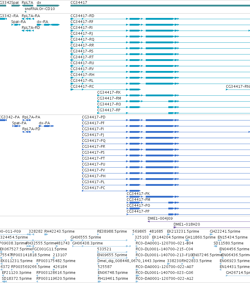Select transcript CG34417-RS label
The width and height of the screenshot is (250, 283).
pyautogui.click(x=82, y=51)
